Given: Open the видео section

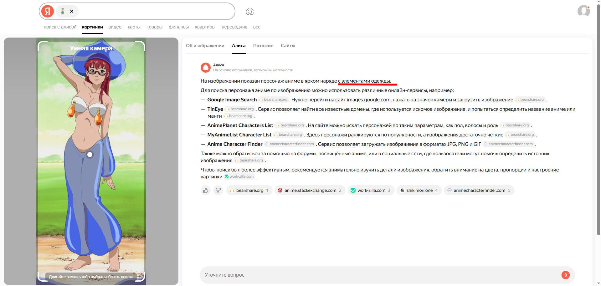Looking at the screenshot, I should pos(115,27).
